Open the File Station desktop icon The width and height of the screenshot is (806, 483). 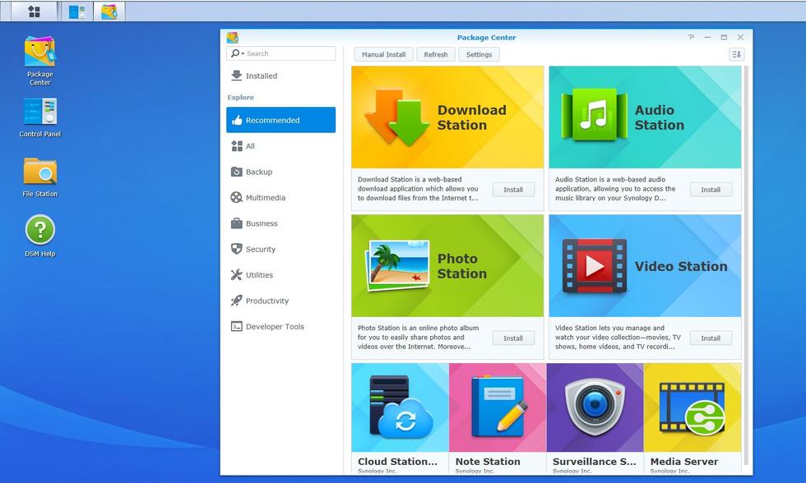coord(39,172)
